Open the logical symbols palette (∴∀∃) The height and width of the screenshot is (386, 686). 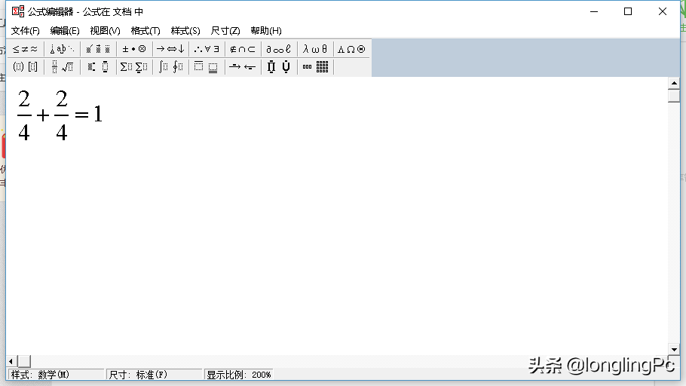click(207, 49)
